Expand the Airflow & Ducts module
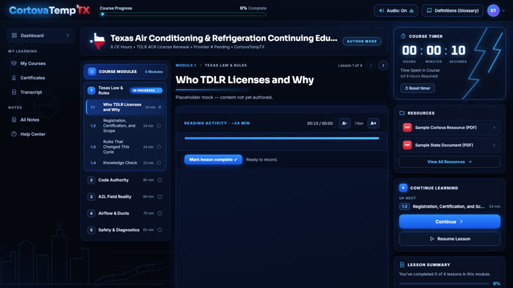Screen dimensions: 513x288 125,213
